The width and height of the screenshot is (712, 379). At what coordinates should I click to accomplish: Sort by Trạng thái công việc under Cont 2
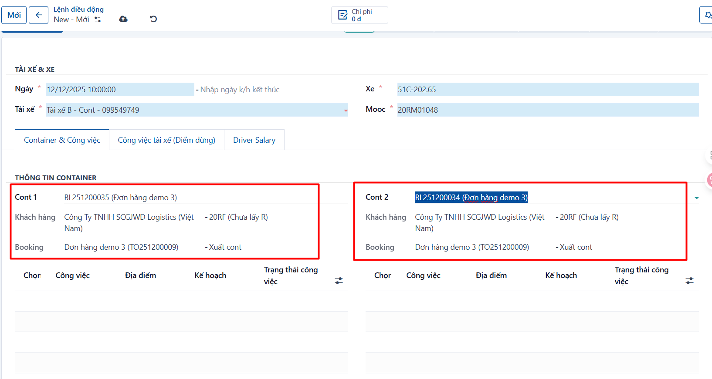click(641, 275)
